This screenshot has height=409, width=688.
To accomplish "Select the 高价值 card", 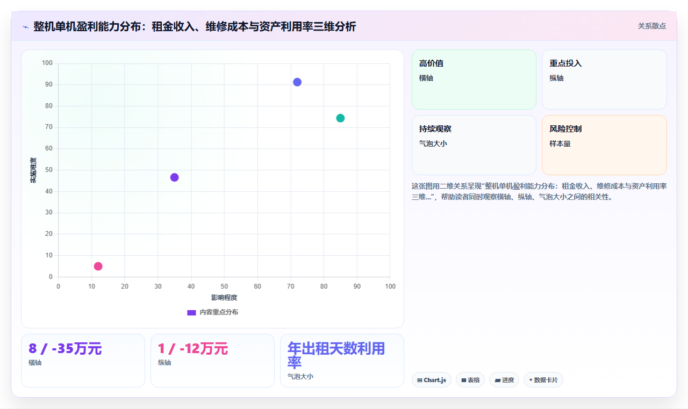I will pyautogui.click(x=474, y=80).
